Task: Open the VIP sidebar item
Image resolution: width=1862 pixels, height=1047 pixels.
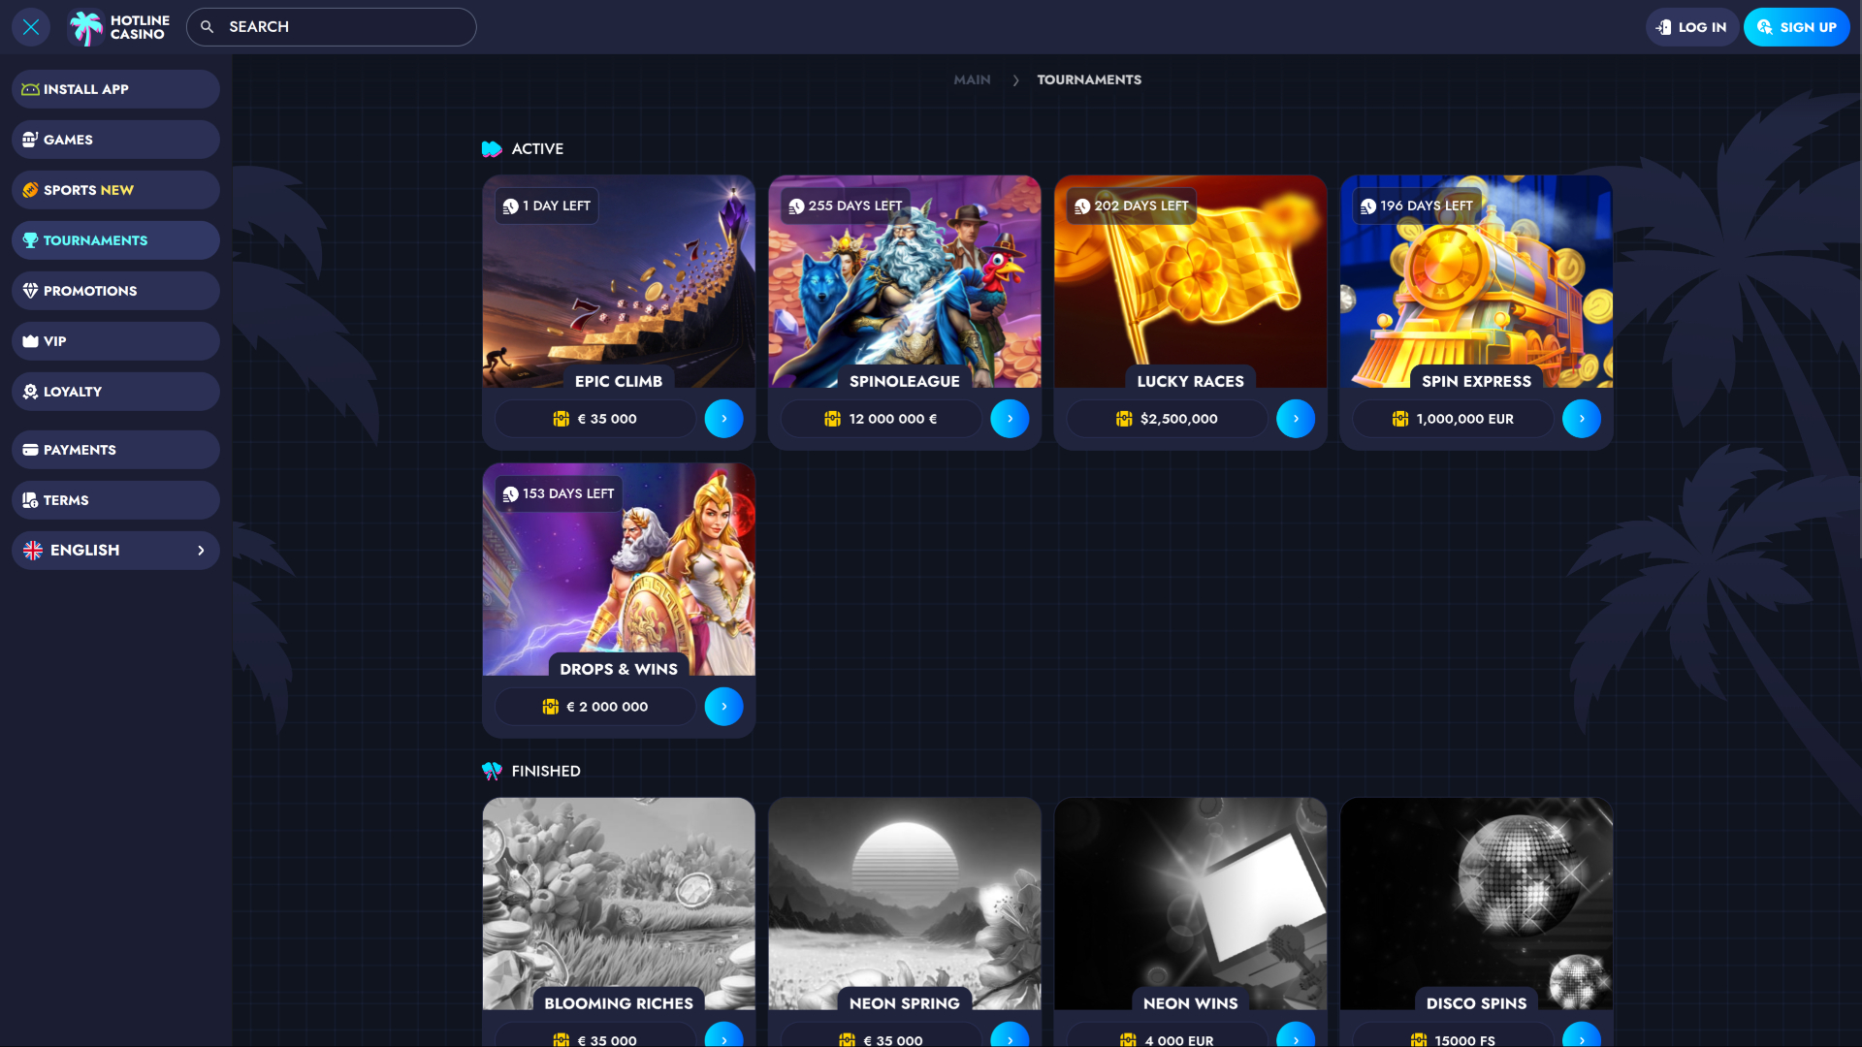Action: pos(115,341)
